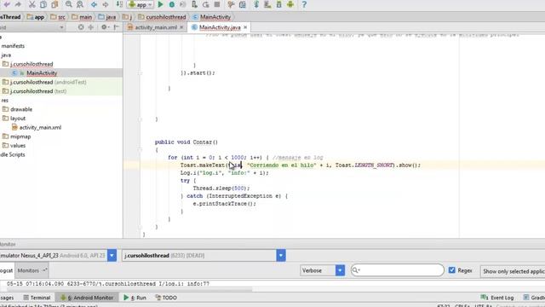Click the Undo arrow in the toolbar

pos(7,4)
